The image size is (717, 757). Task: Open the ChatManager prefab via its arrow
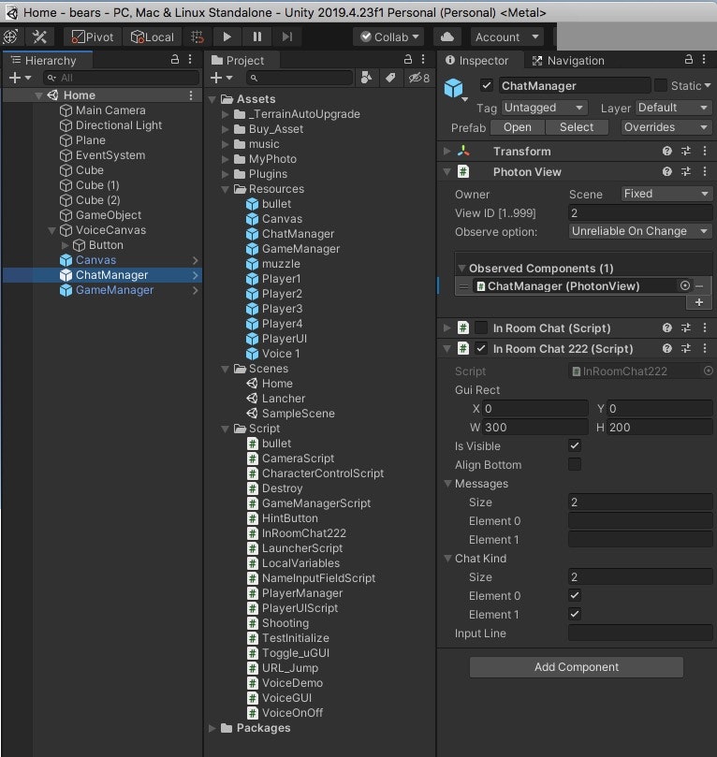coord(195,275)
